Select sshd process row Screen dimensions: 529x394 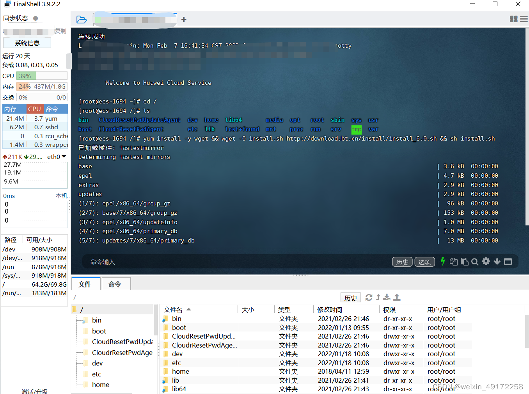(35, 127)
